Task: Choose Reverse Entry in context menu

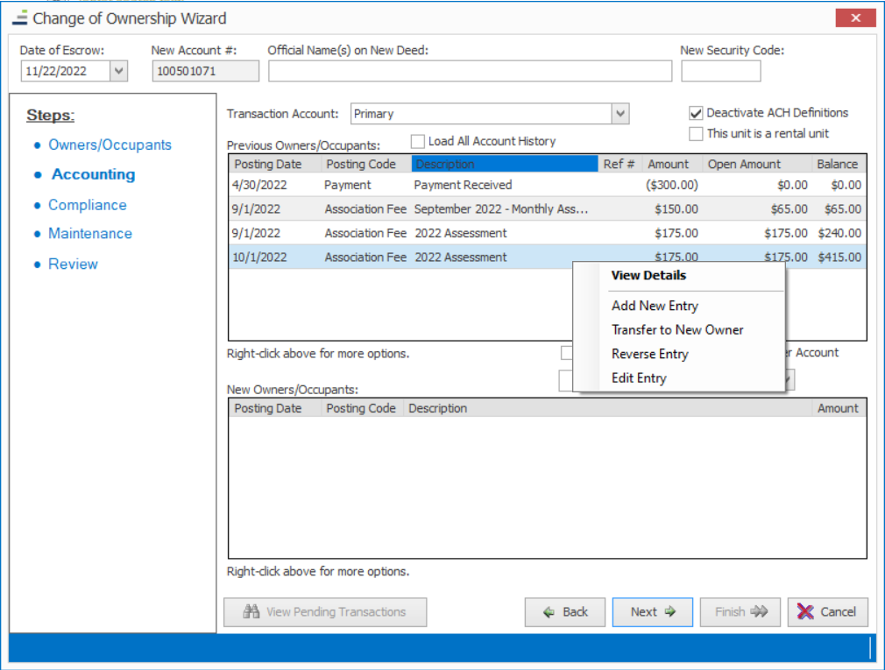Action: tap(649, 354)
